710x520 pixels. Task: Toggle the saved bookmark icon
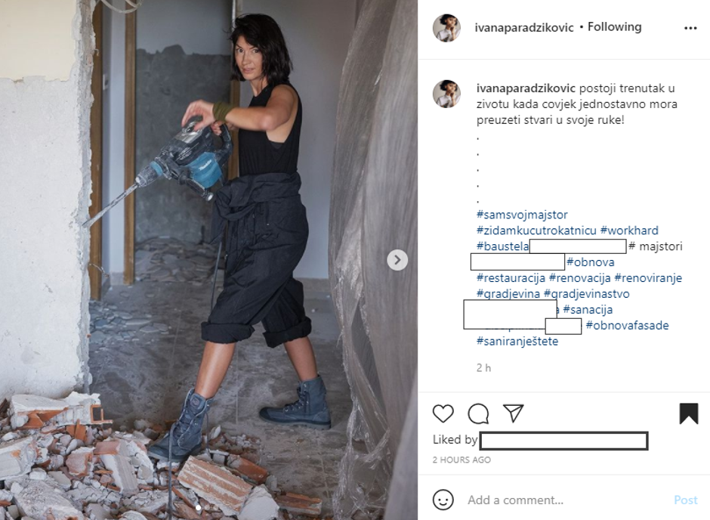pyautogui.click(x=688, y=413)
